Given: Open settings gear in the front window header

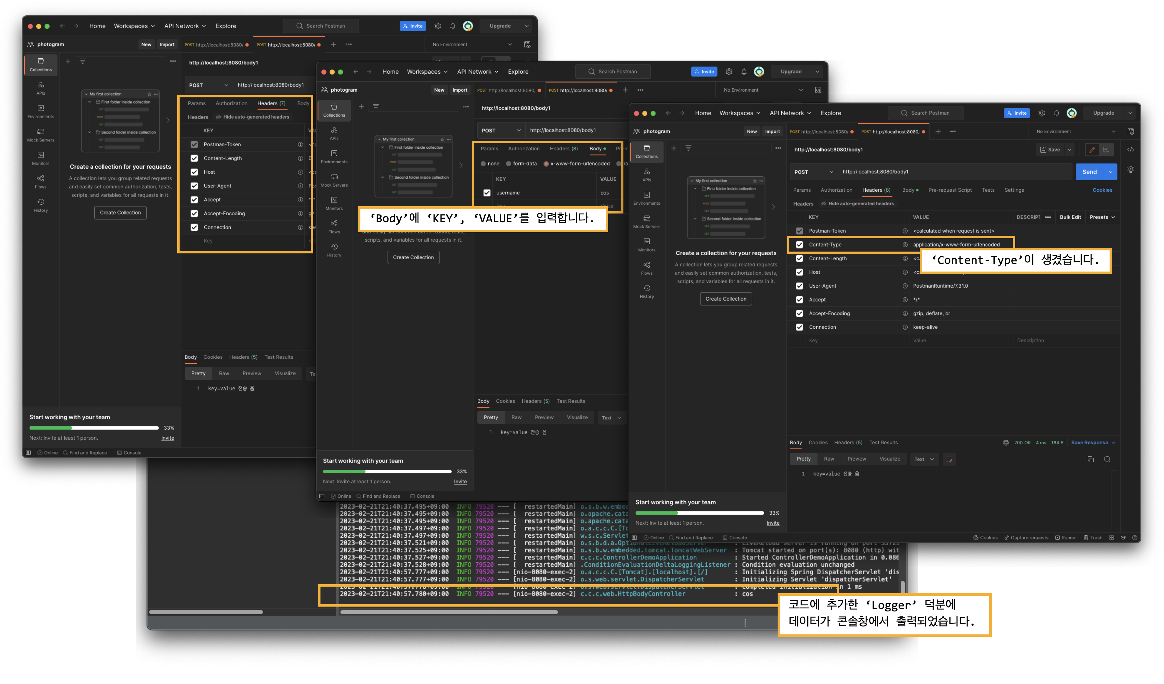Looking at the screenshot, I should (x=1041, y=113).
